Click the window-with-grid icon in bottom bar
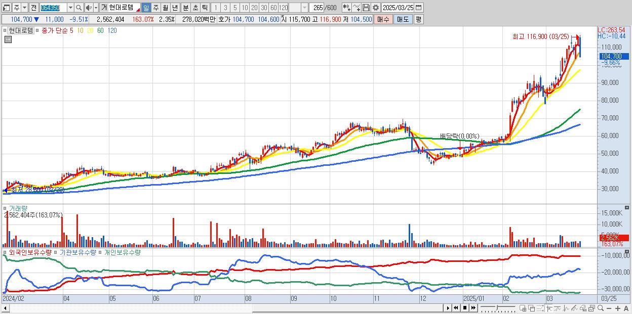The width and height of the screenshot is (632, 314). pyautogui.click(x=523, y=308)
